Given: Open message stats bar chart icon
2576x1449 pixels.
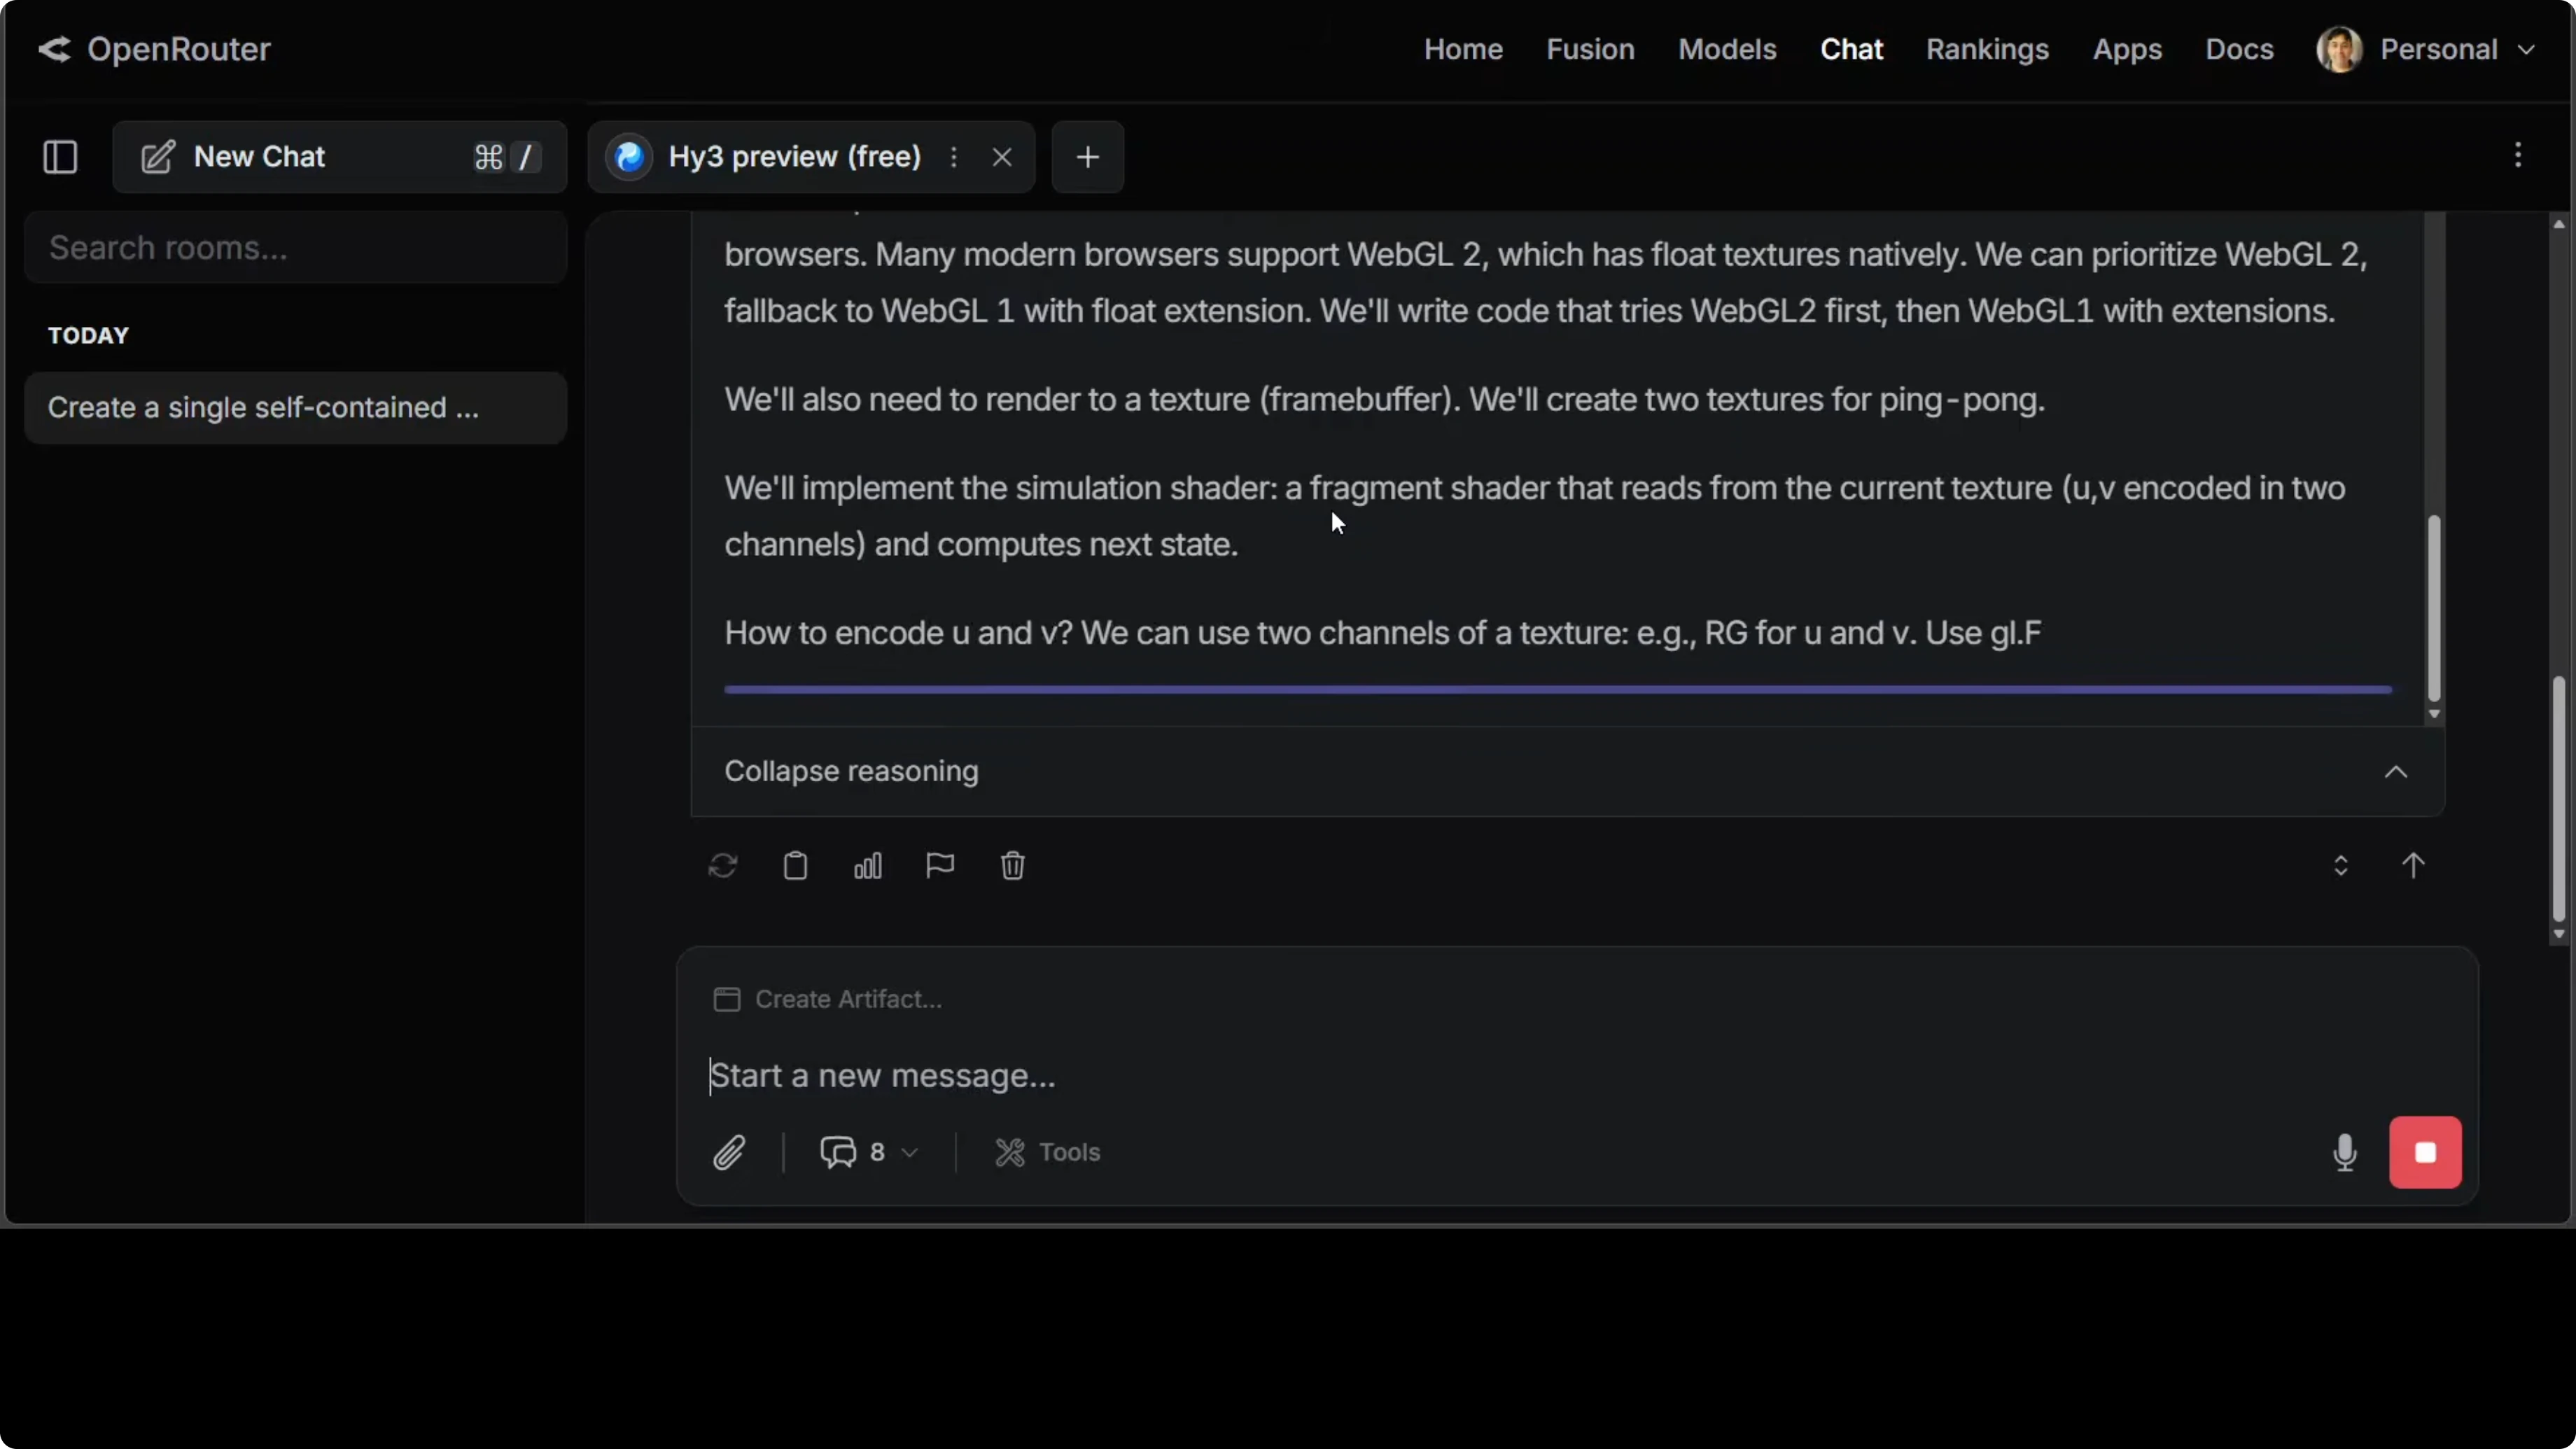Looking at the screenshot, I should (x=867, y=865).
